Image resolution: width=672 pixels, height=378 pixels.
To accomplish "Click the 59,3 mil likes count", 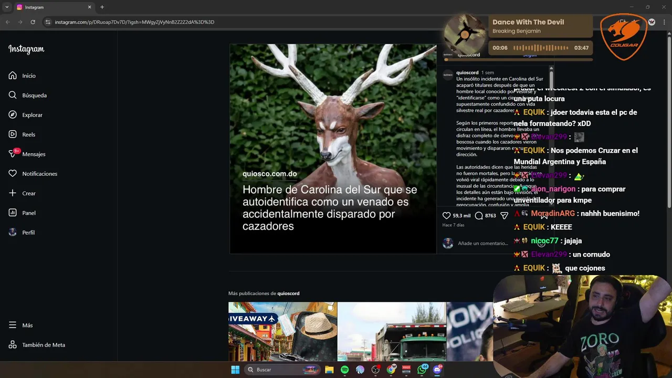I will (x=461, y=216).
